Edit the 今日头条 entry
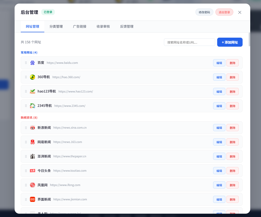 [219, 171]
